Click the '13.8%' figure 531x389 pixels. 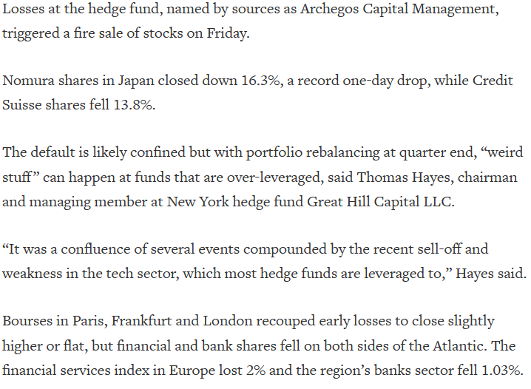tap(132, 105)
